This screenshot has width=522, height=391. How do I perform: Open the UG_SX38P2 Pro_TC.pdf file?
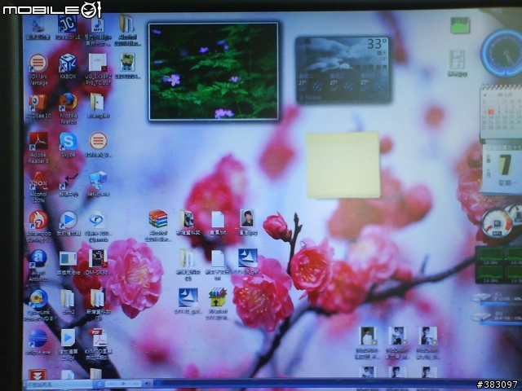click(x=98, y=63)
